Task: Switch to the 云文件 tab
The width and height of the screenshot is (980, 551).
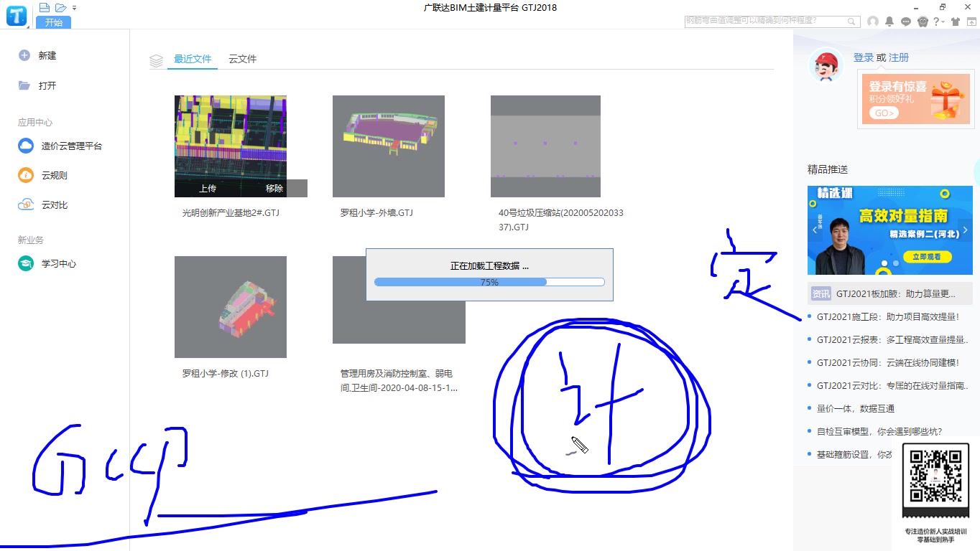Action: tap(242, 59)
